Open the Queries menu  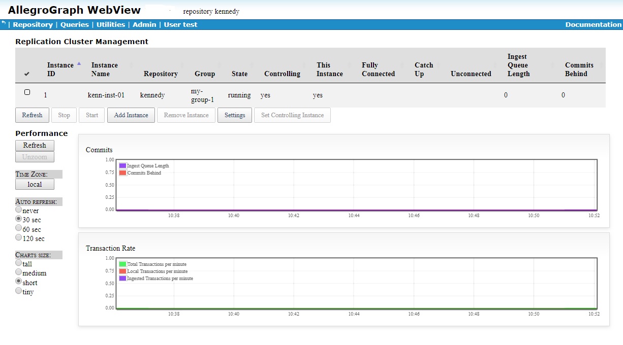pos(74,24)
